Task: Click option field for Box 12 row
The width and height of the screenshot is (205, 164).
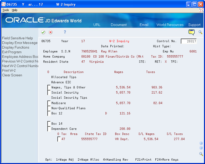Action: click(x=49, y=113)
